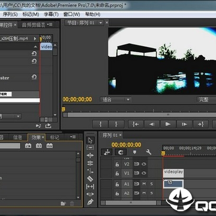
Task: Switch to the Audio Clip Mixer tab
Action: tap(34, 25)
